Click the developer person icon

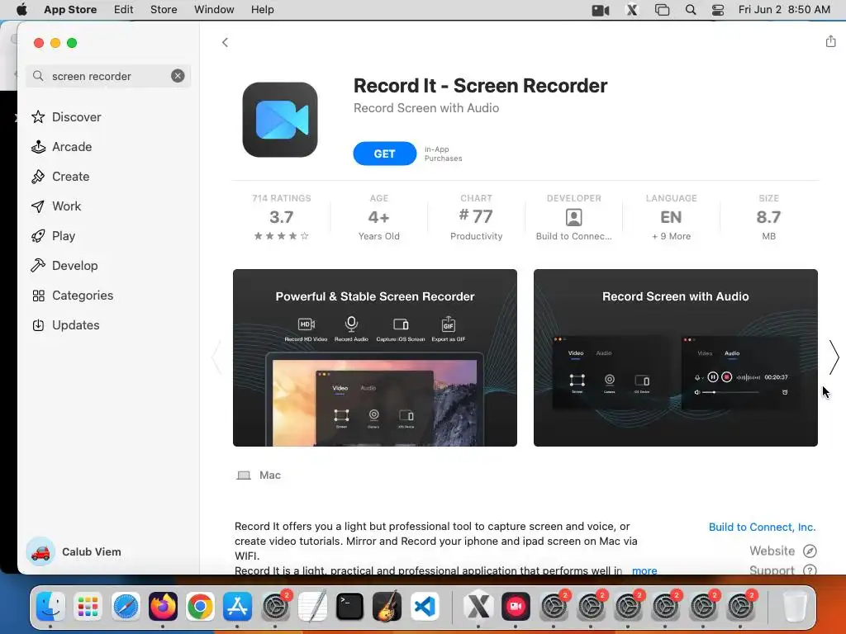point(573,217)
